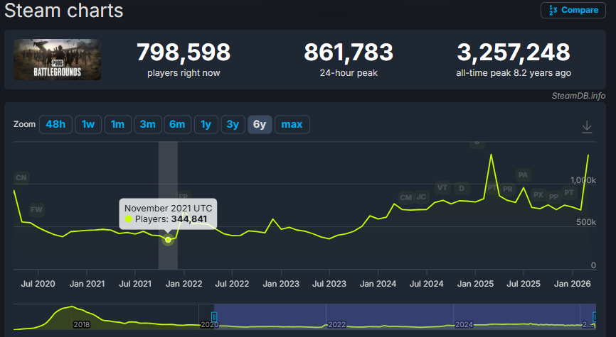Click the '1,000k' y-axis label
This screenshot has height=337, width=616.
pos(583,180)
